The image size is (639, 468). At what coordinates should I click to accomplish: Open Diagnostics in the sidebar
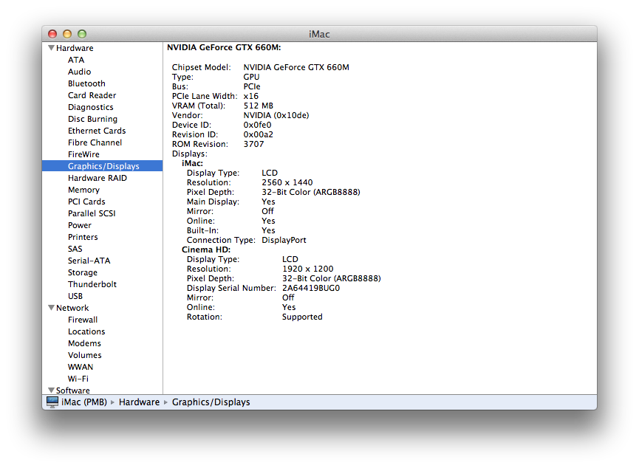point(90,107)
